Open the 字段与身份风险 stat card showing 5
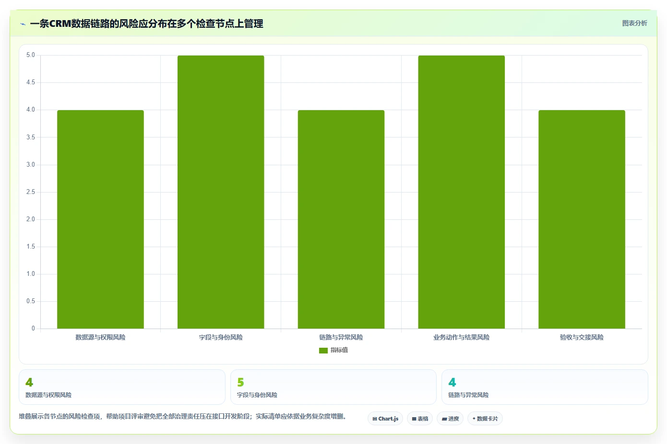 [333, 387]
